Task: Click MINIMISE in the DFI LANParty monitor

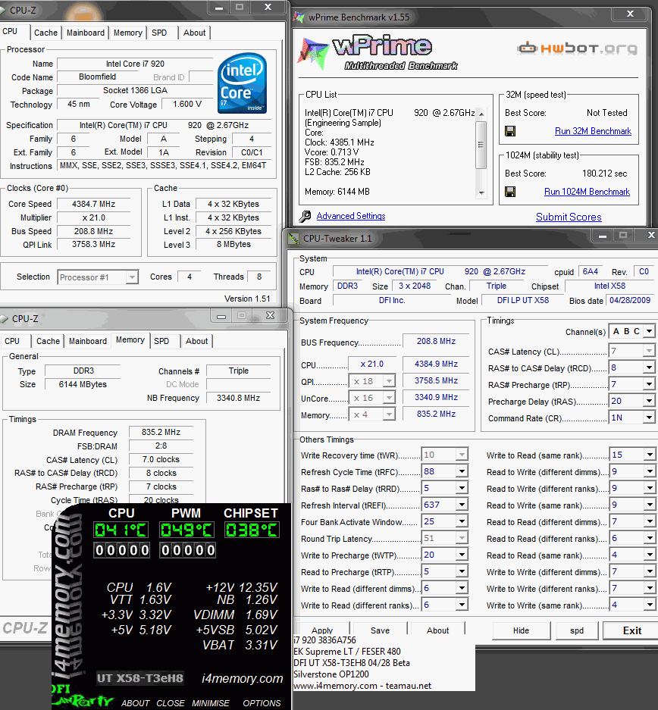Action: coord(211,703)
